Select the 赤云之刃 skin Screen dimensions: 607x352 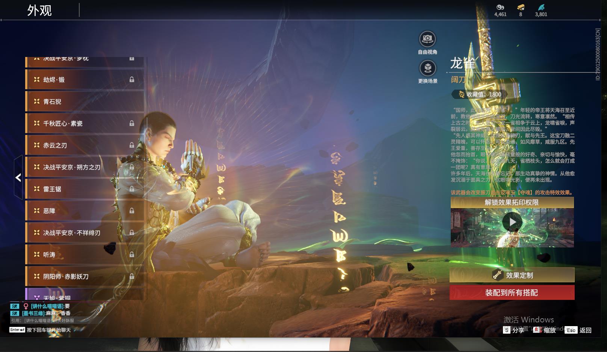click(x=85, y=145)
